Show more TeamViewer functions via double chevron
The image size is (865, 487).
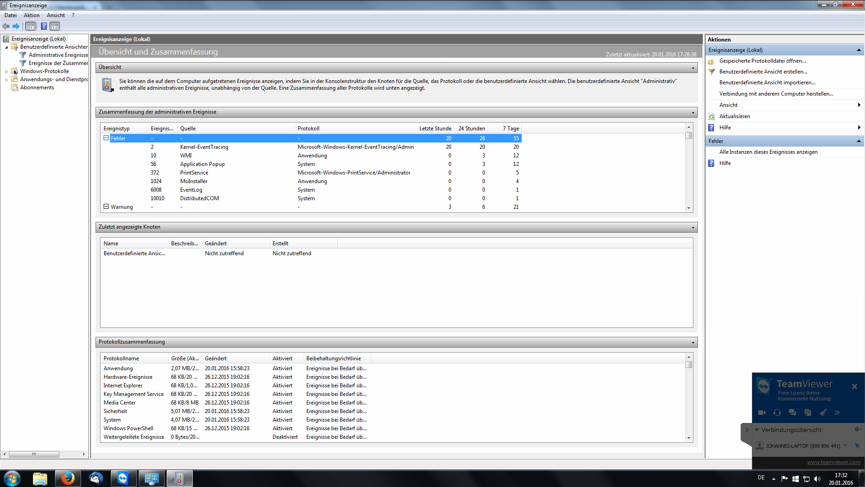837,413
